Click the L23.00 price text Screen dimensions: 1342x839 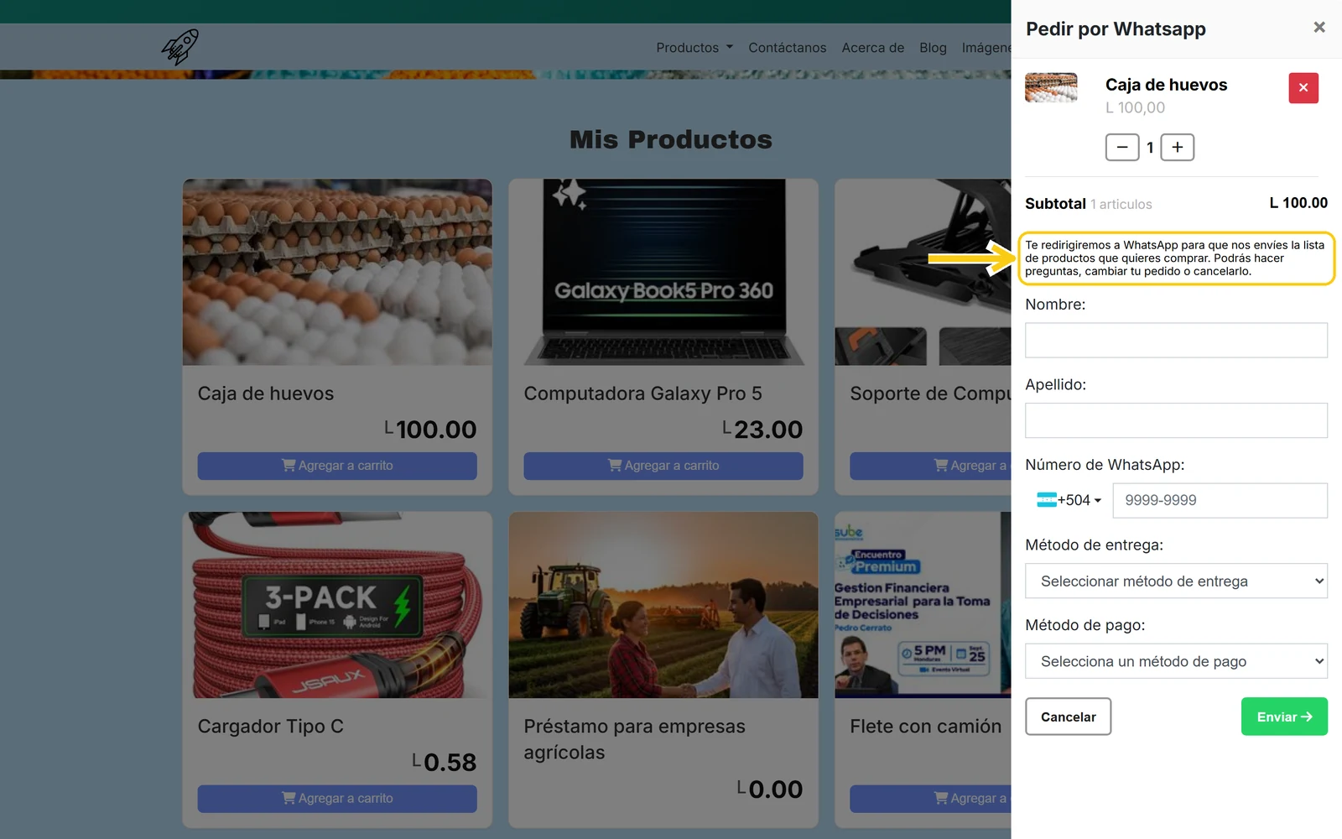click(x=762, y=430)
